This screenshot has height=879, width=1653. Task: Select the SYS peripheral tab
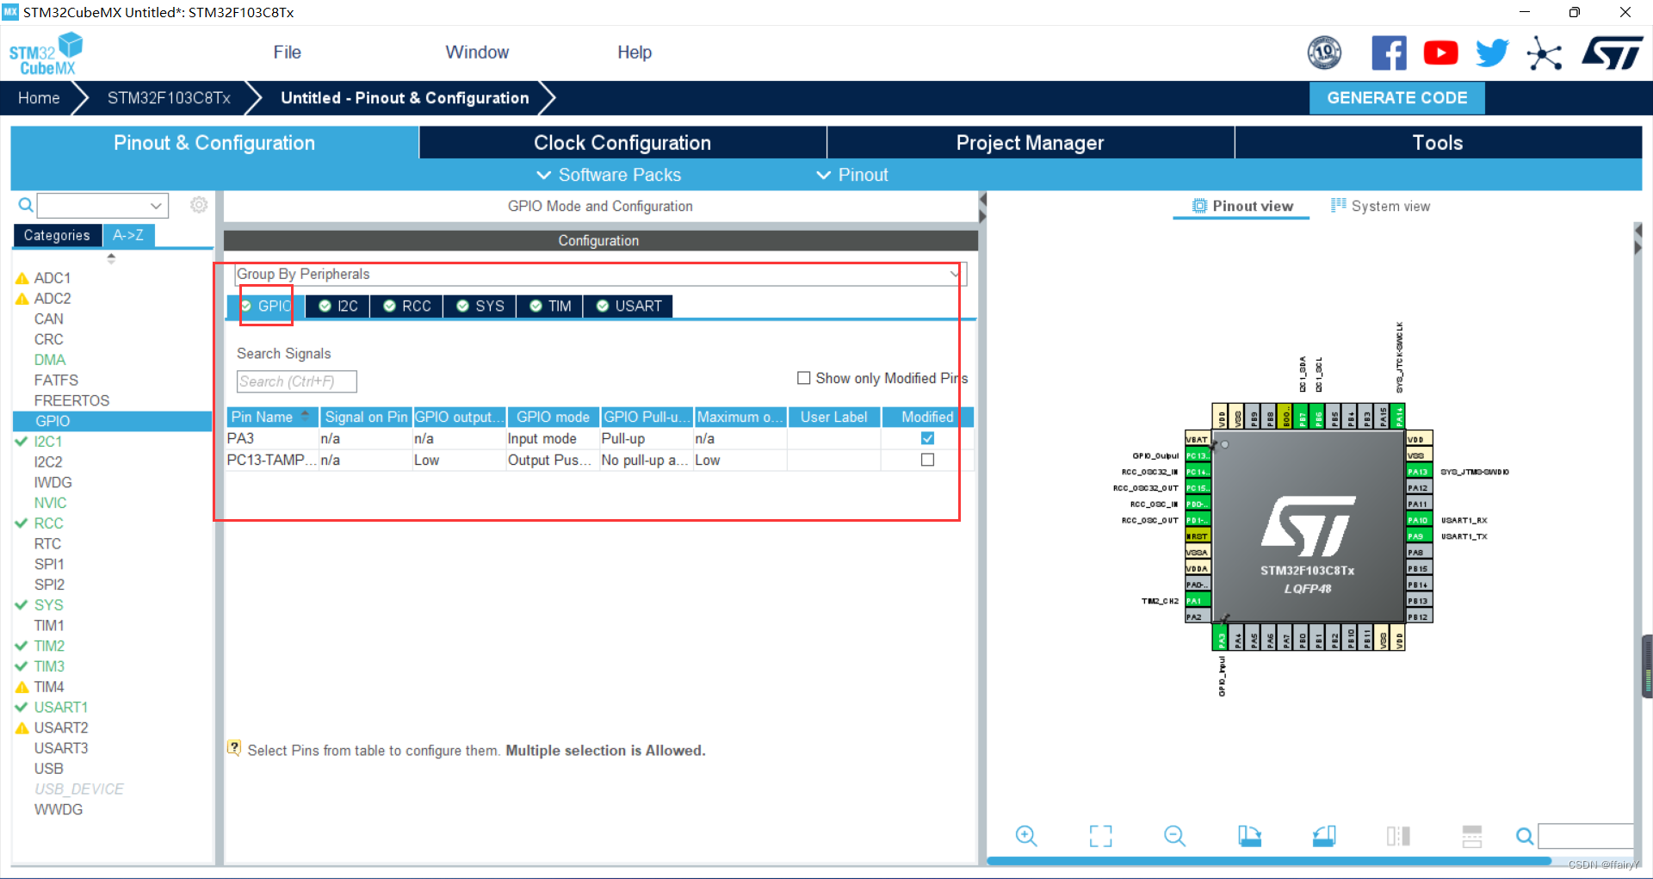(480, 306)
